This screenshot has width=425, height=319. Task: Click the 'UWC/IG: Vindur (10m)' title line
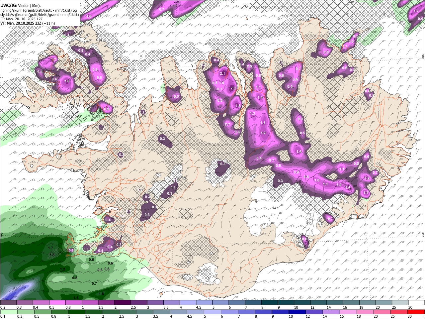[x=21, y=6]
